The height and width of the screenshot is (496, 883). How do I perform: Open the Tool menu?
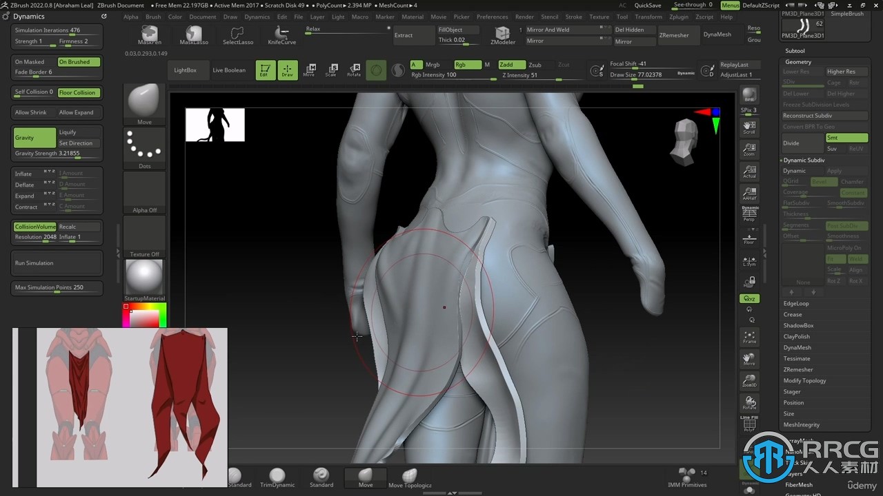[622, 17]
